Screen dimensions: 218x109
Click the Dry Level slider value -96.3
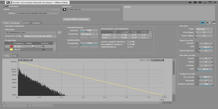pos(206,77)
